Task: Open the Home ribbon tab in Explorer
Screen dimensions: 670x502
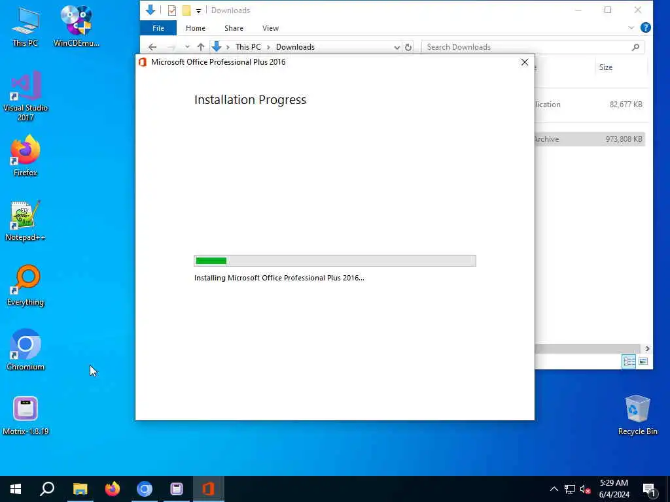Action: tap(196, 28)
